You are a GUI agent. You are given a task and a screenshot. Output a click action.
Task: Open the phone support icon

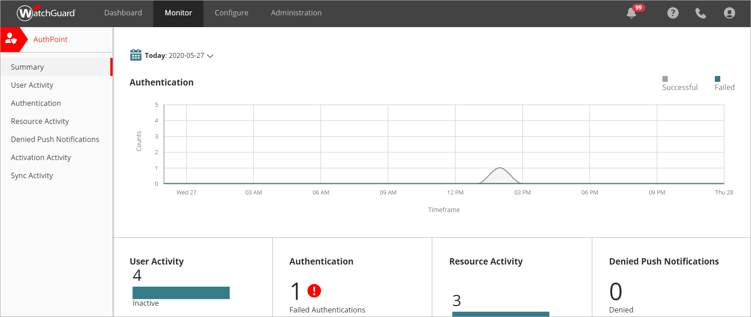click(x=700, y=13)
